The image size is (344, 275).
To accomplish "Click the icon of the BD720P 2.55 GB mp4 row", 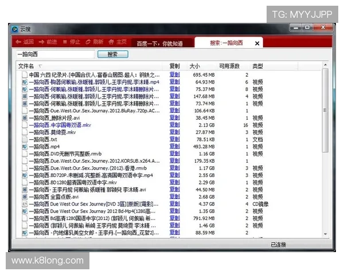I will click(25, 175).
